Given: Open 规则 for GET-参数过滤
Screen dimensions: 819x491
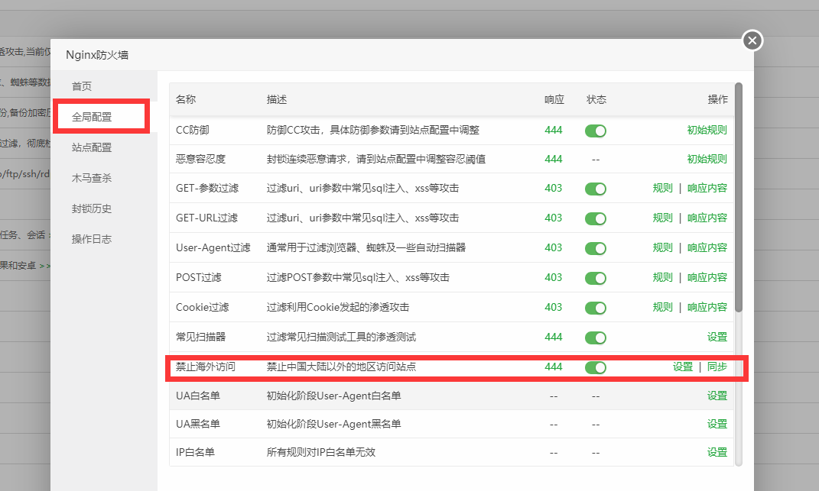Looking at the screenshot, I should 662,189.
